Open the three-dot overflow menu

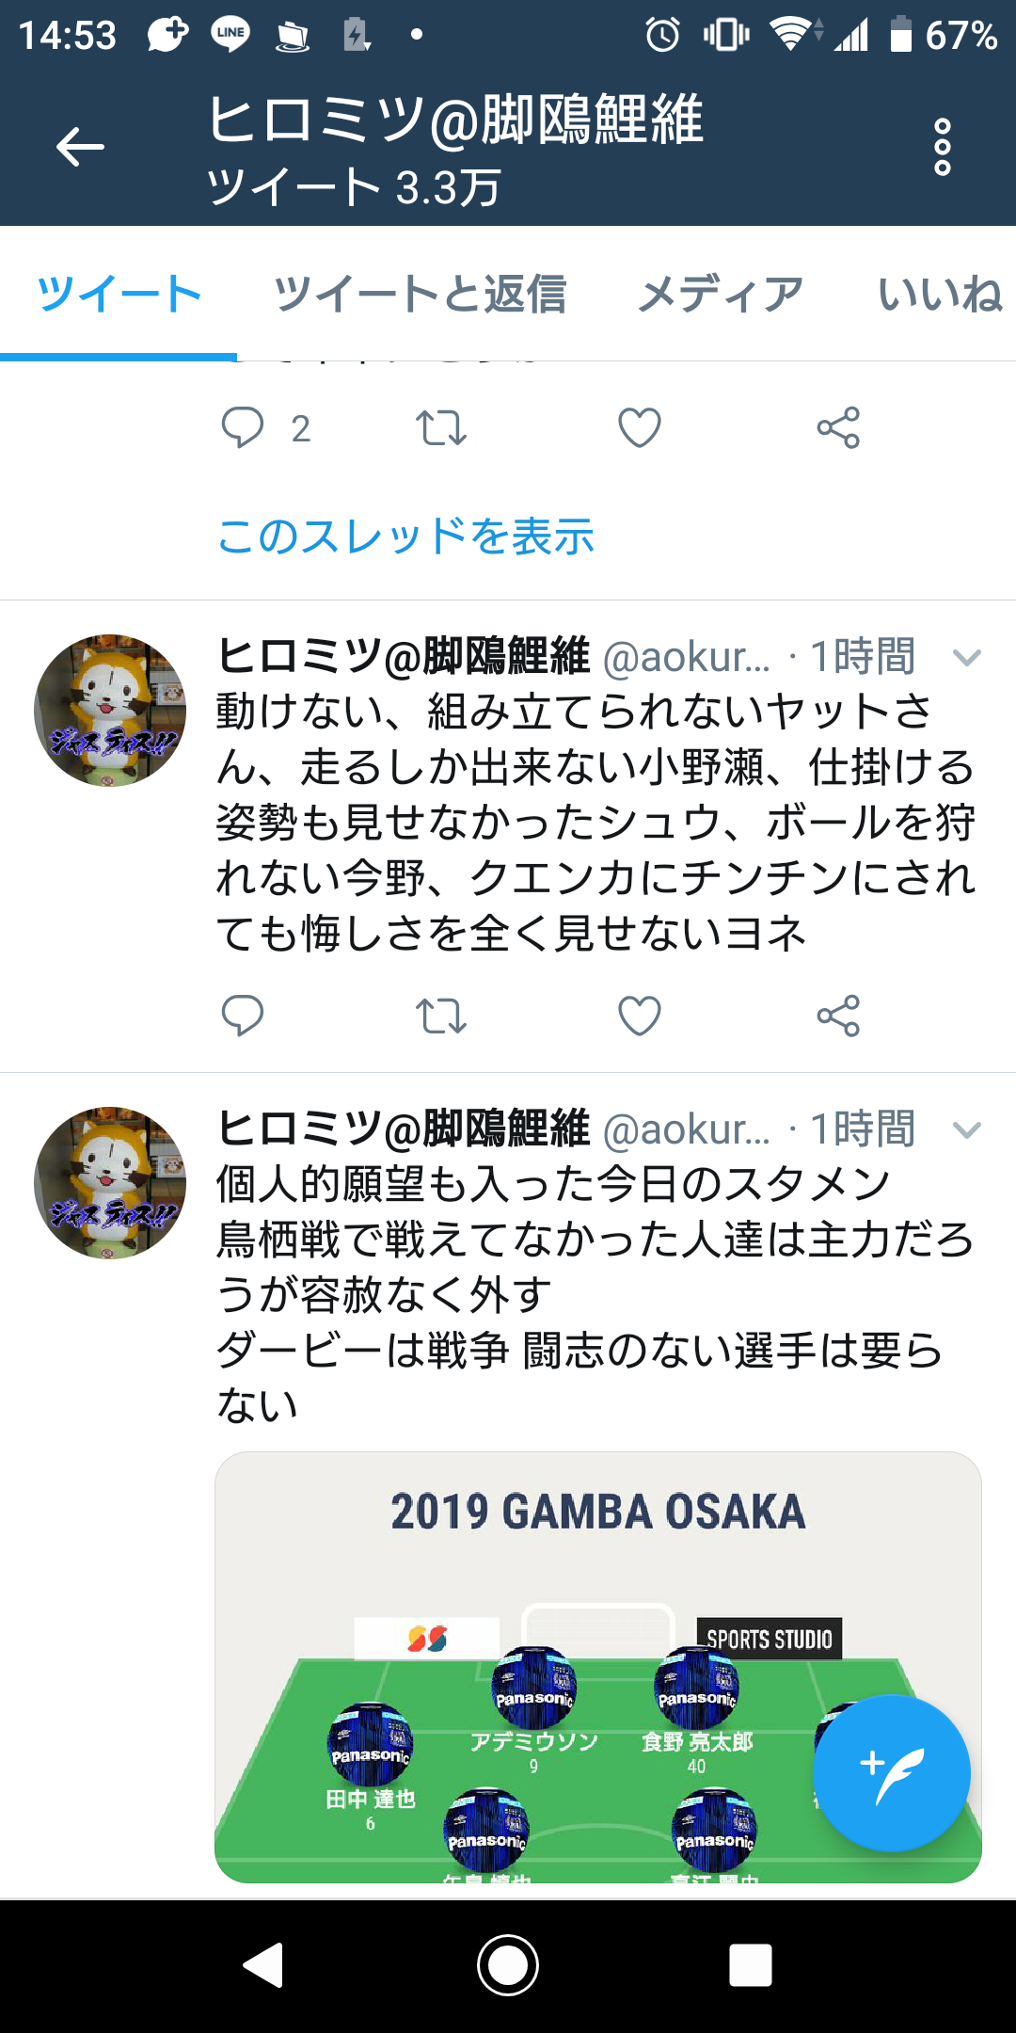click(x=942, y=147)
